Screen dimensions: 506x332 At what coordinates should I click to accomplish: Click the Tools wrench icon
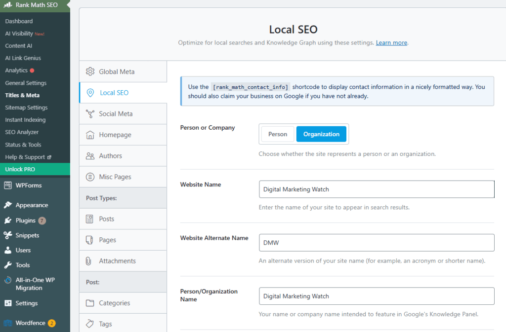pyautogui.click(x=8, y=265)
